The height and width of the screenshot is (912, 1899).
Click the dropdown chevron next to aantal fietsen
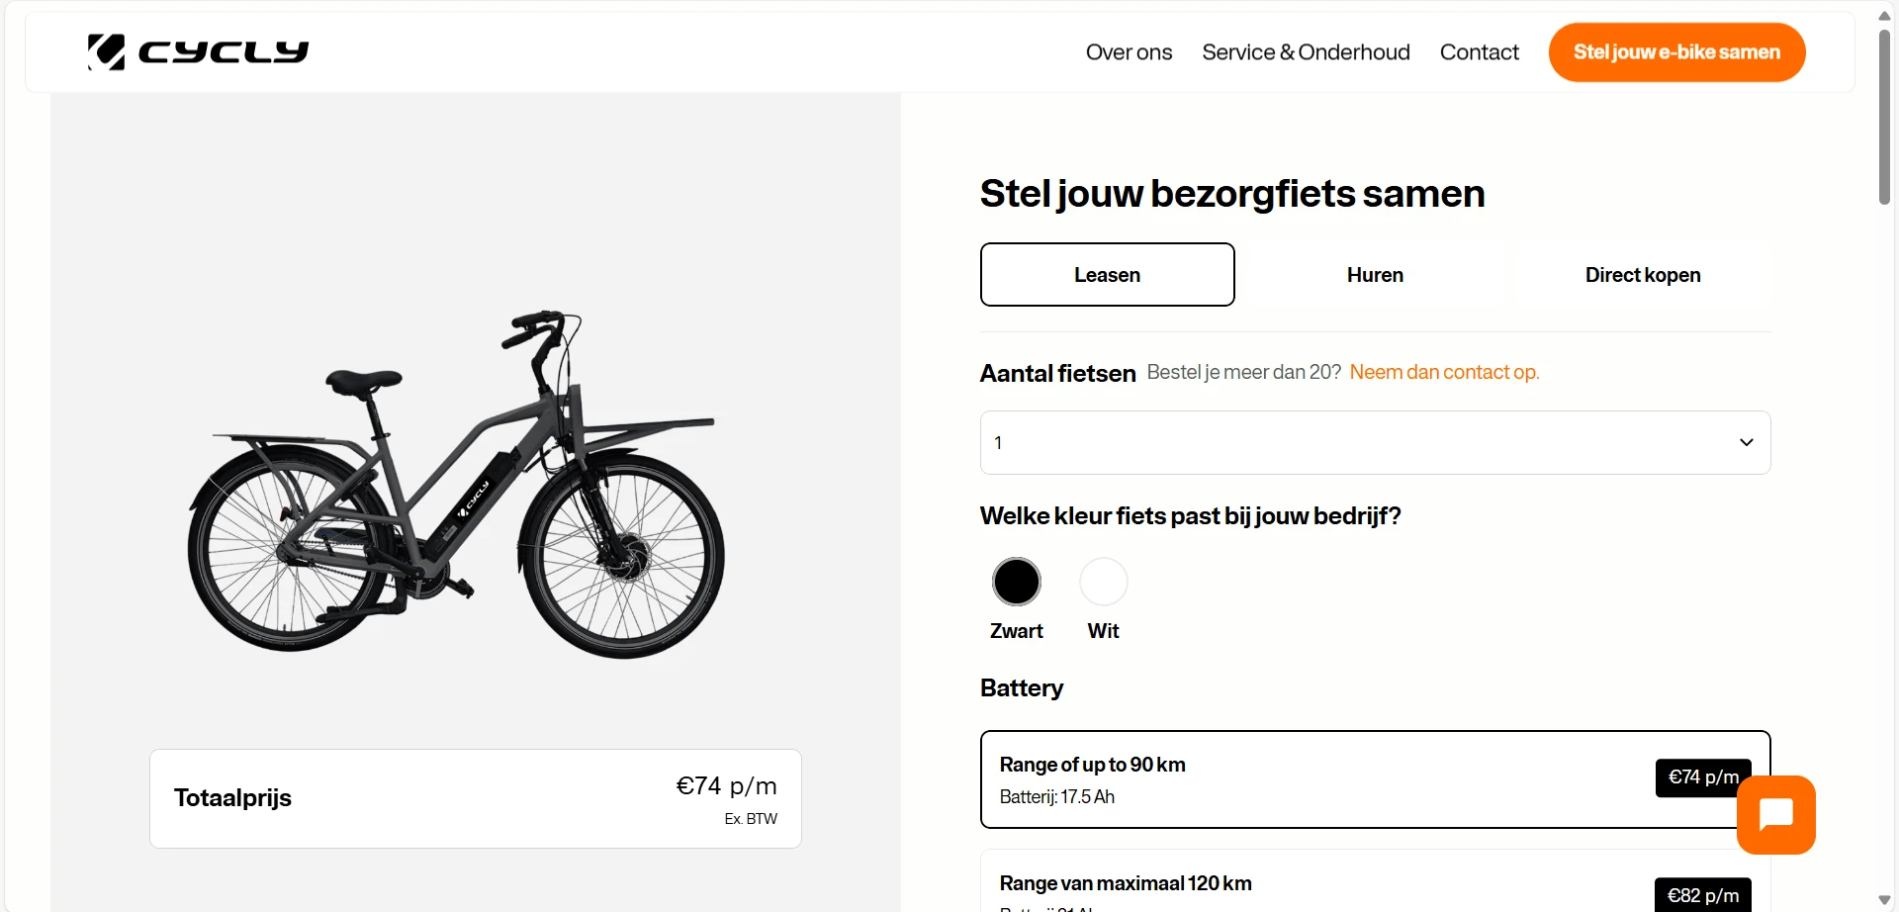(1747, 442)
